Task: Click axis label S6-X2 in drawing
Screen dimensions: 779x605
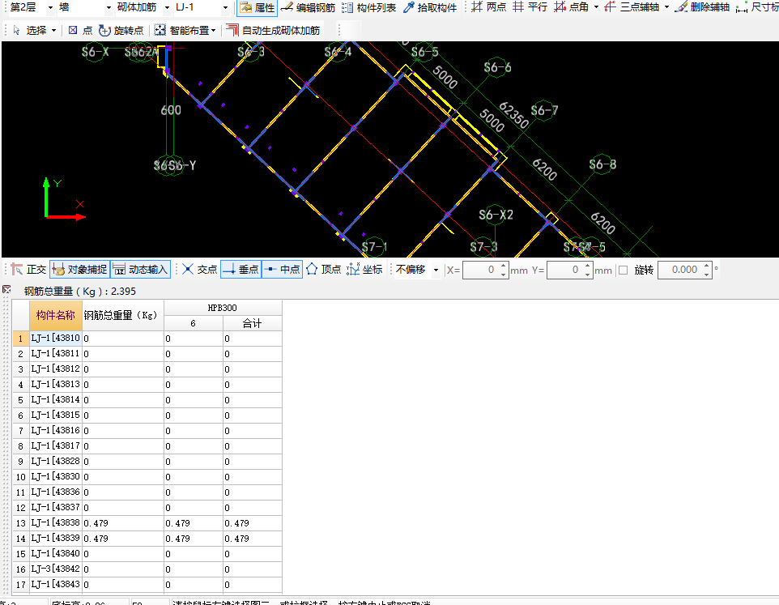Action: click(496, 215)
